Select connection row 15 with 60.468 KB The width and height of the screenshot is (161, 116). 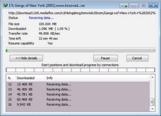(x=78, y=99)
